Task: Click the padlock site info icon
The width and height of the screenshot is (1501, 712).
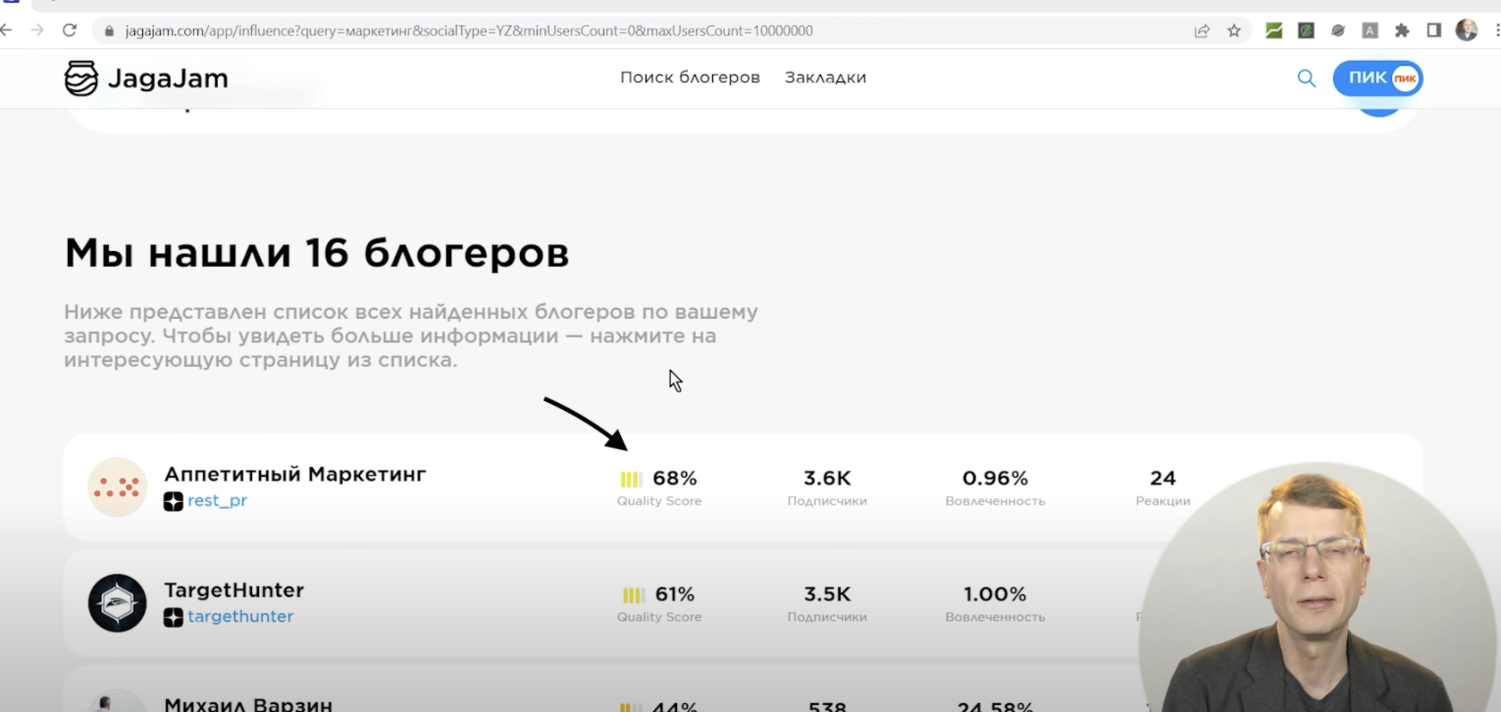Action: 109,30
